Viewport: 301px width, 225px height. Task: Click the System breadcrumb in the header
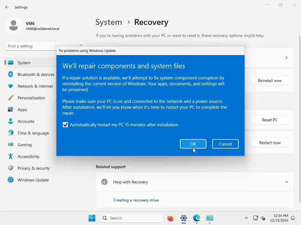point(109,22)
